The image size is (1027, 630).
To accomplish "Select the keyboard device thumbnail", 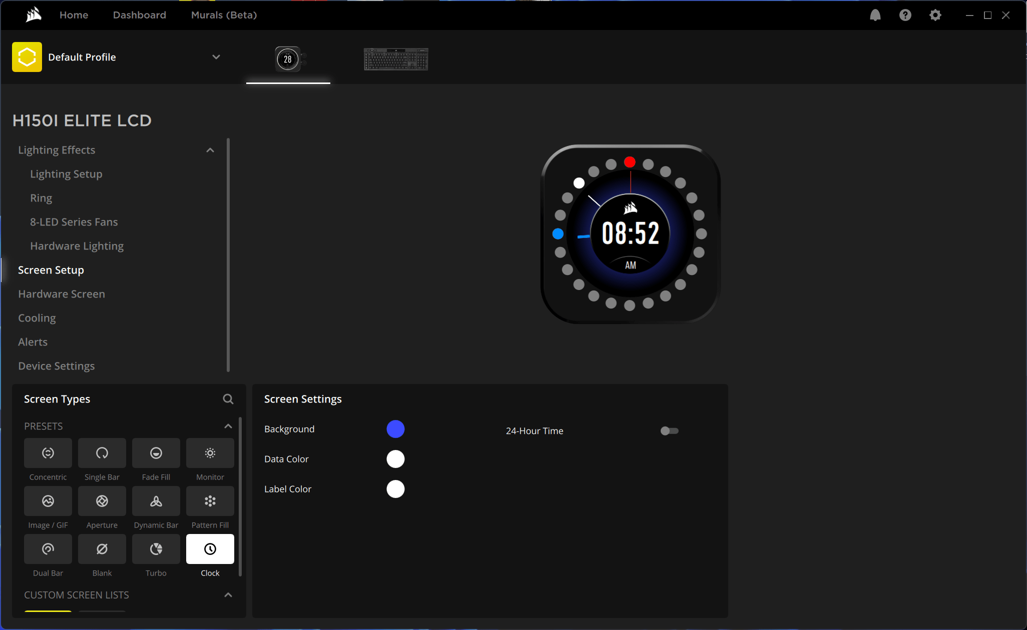I will point(396,59).
